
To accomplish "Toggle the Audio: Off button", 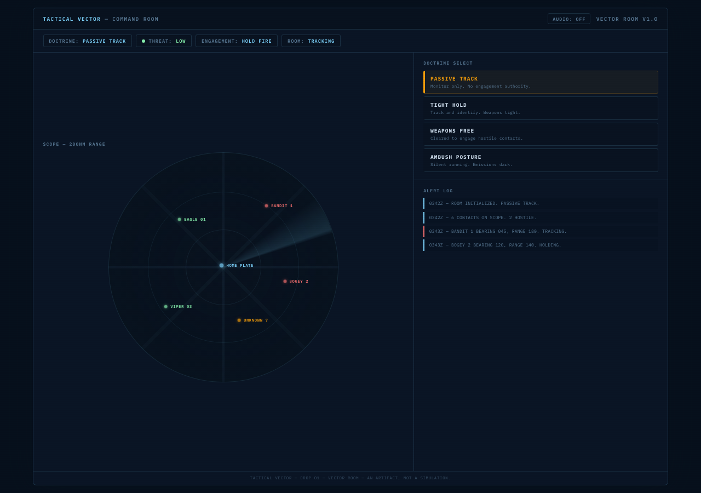I will point(569,19).
